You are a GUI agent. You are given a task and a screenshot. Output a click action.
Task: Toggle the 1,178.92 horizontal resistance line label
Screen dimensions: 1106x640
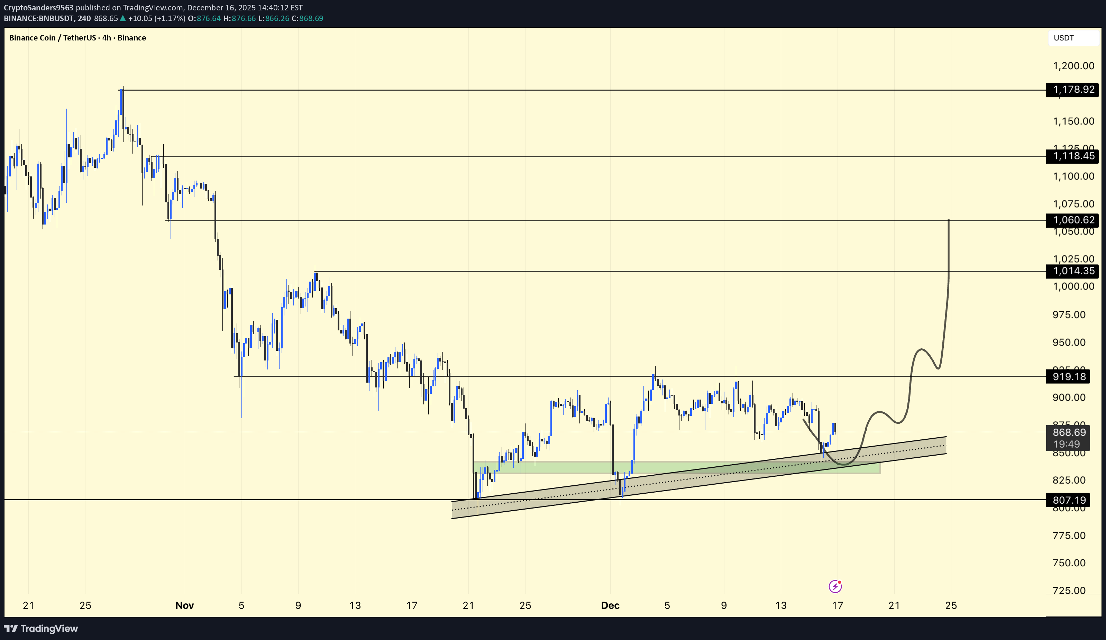pos(1073,90)
